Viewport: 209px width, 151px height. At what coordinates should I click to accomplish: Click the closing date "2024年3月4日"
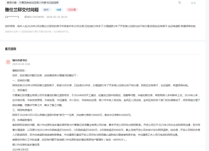coord(20,149)
